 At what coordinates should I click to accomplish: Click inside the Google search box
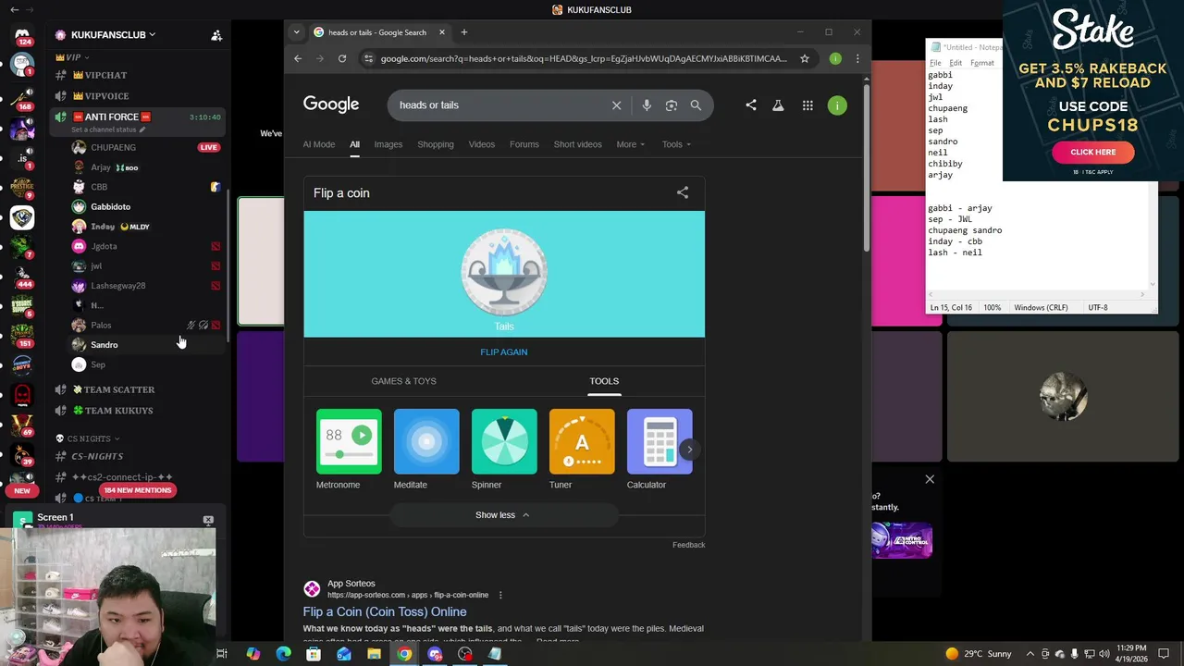tap(499, 105)
